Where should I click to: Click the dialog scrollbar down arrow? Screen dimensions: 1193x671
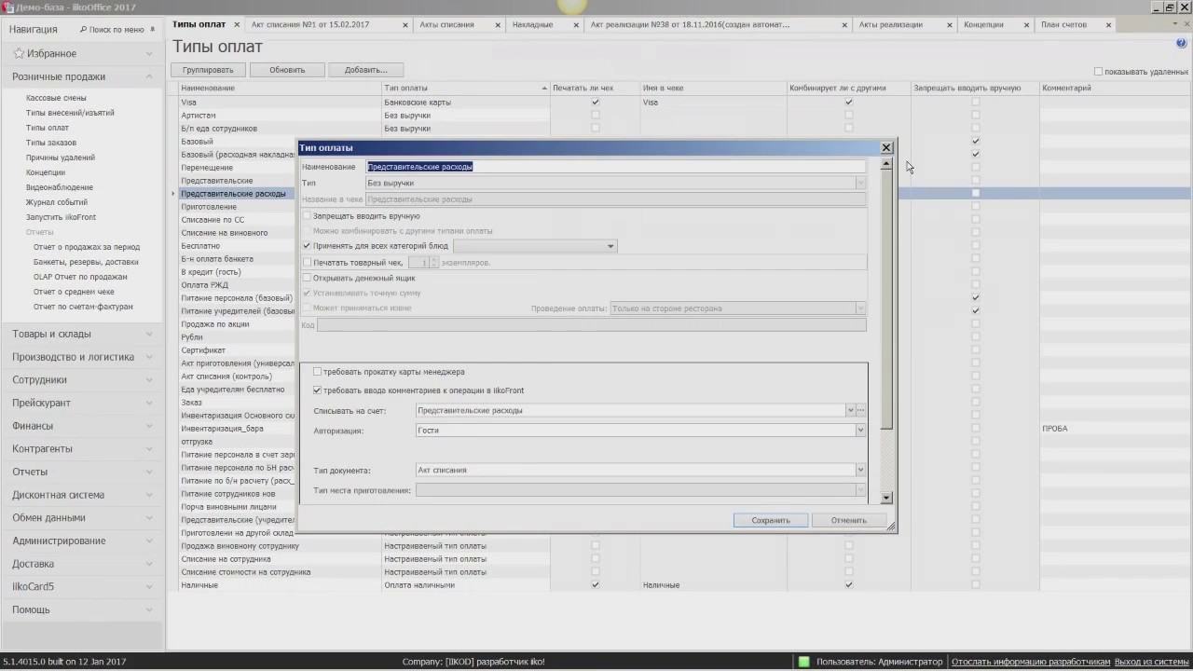click(885, 499)
